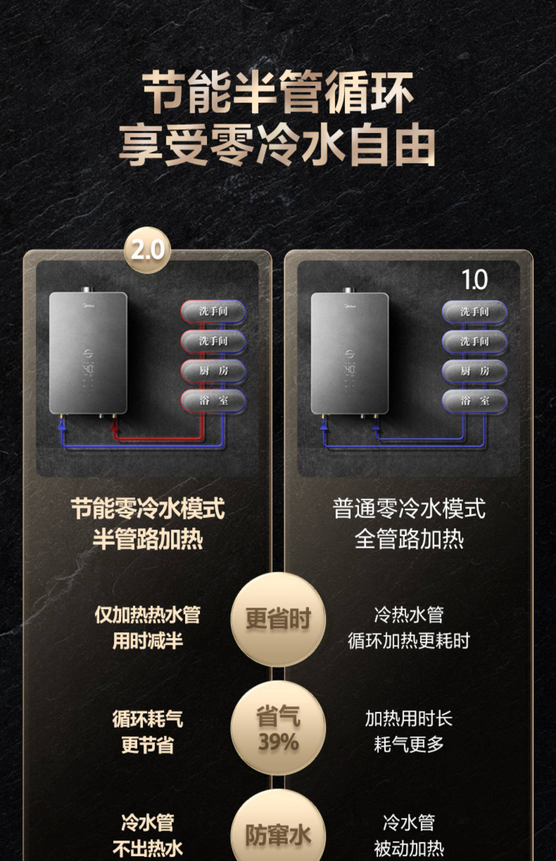Image resolution: width=556 pixels, height=861 pixels.
Task: Click the gold 2.0 version badge
Action: (147, 250)
